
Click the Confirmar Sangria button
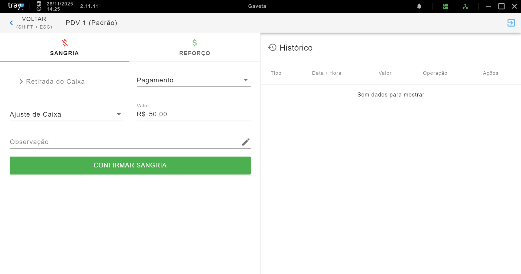pos(130,166)
